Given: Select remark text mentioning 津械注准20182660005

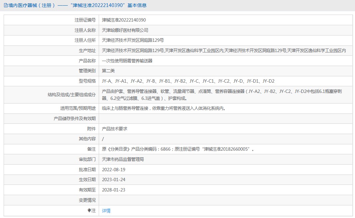Looking at the screenshot, I should pyautogui.click(x=178, y=149).
